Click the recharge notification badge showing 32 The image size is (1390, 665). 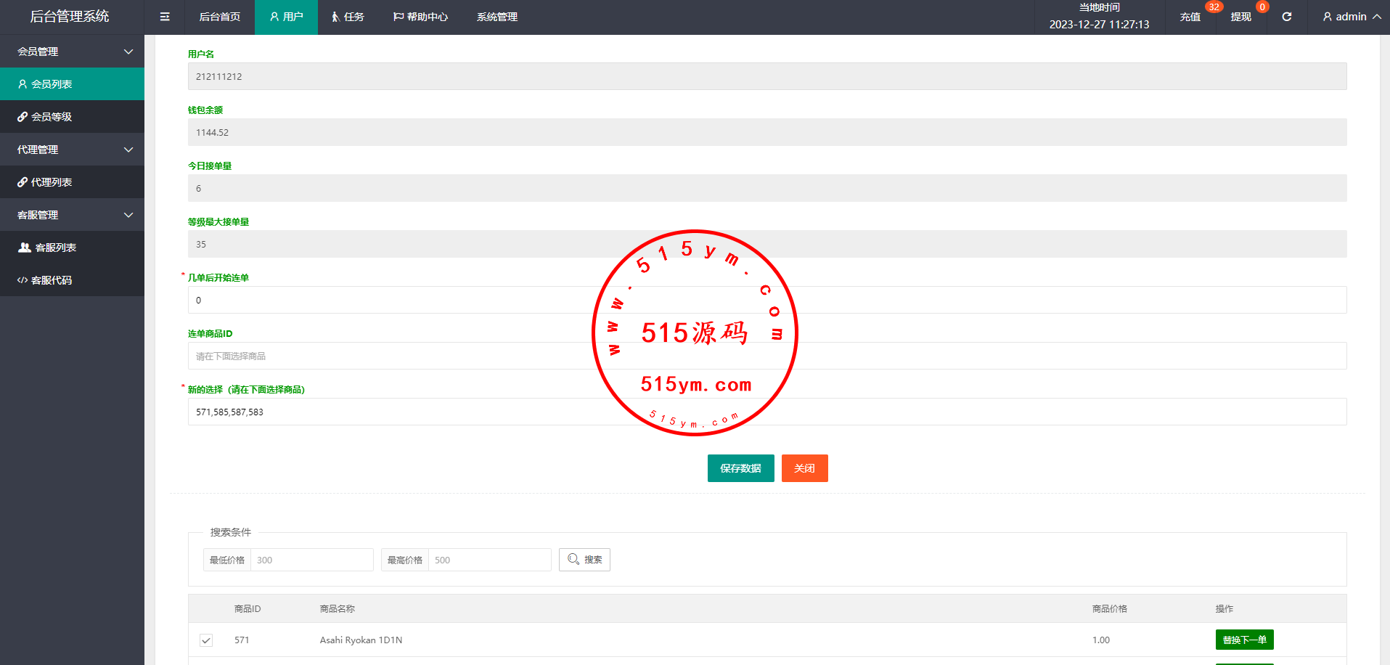pos(1214,7)
